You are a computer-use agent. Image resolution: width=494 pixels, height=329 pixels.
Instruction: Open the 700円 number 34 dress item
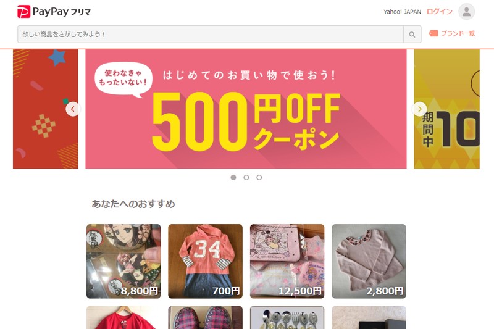pos(206,261)
